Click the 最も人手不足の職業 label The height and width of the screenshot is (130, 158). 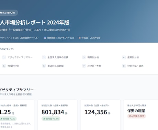[x=137, y=105]
